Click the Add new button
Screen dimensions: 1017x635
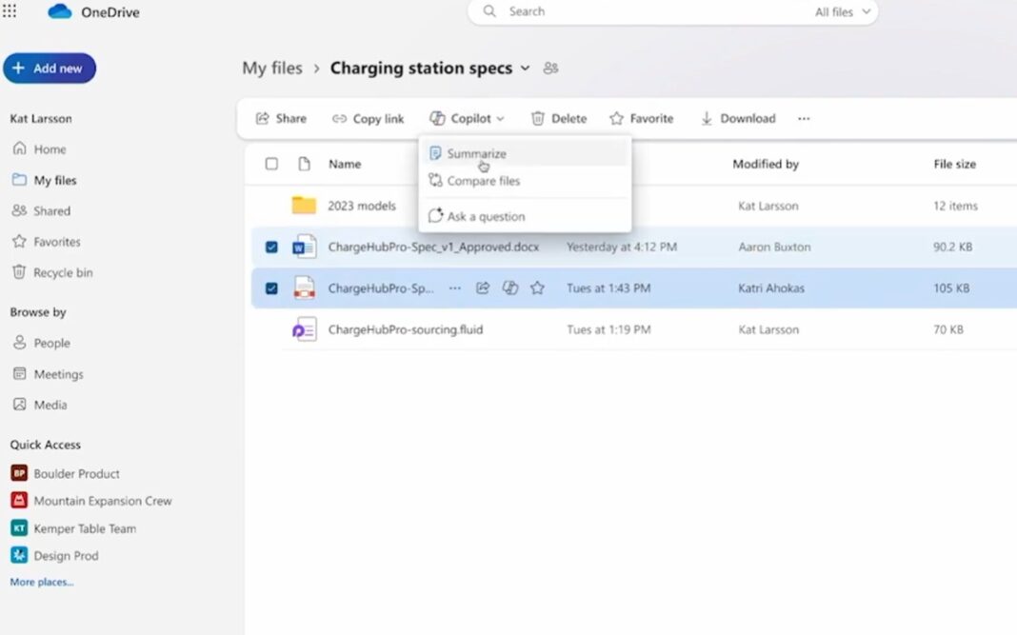[x=50, y=69]
